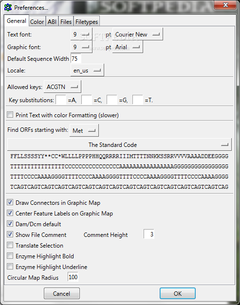Select the General tab
Image resolution: width=240 pixels, height=305 pixels.
[17, 21]
